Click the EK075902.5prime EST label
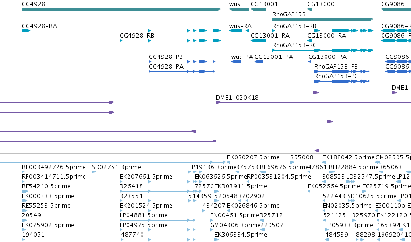 [x=48, y=225]
